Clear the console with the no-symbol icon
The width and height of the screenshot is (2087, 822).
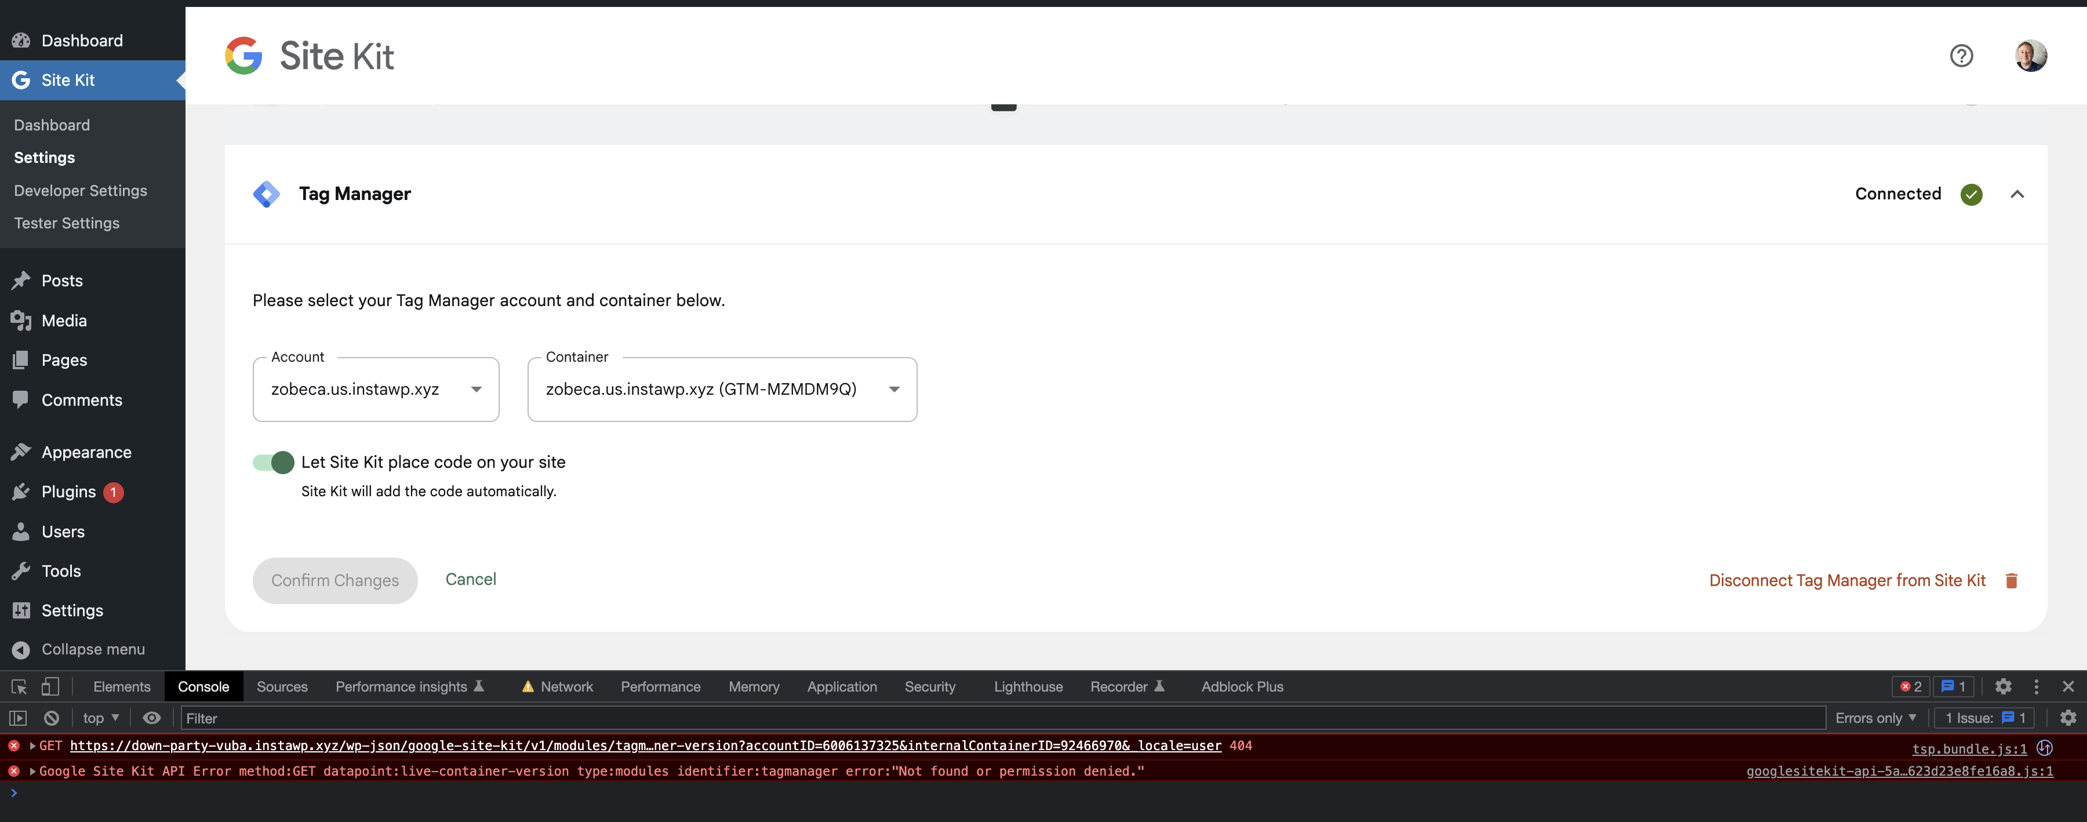pyautogui.click(x=50, y=718)
